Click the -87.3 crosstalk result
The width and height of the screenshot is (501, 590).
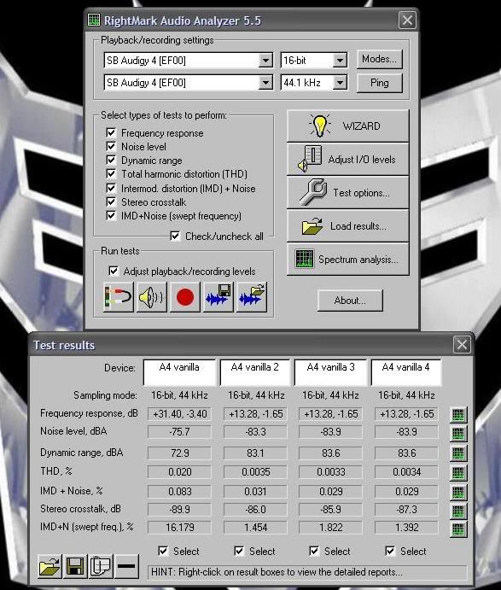[406, 510]
